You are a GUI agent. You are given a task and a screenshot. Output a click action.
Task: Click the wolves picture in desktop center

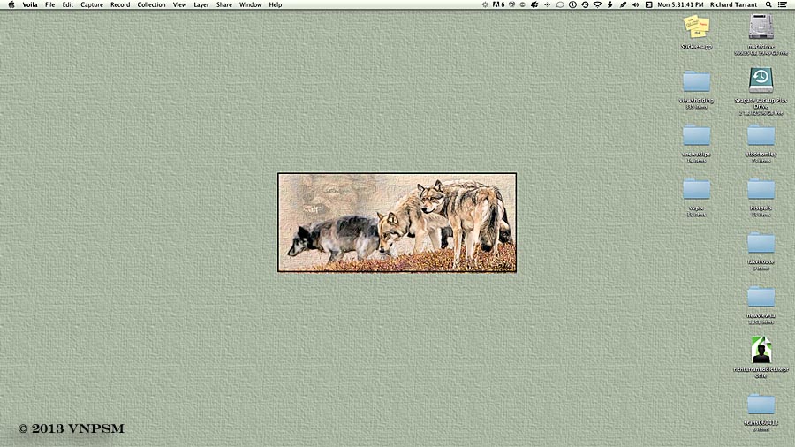coord(397,222)
